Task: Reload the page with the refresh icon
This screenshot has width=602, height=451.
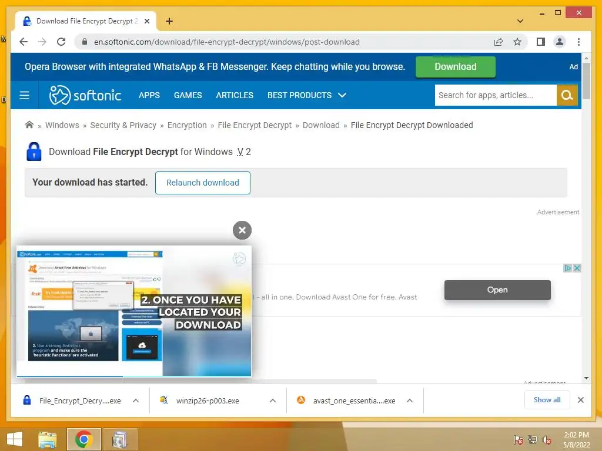Action: pos(61,42)
